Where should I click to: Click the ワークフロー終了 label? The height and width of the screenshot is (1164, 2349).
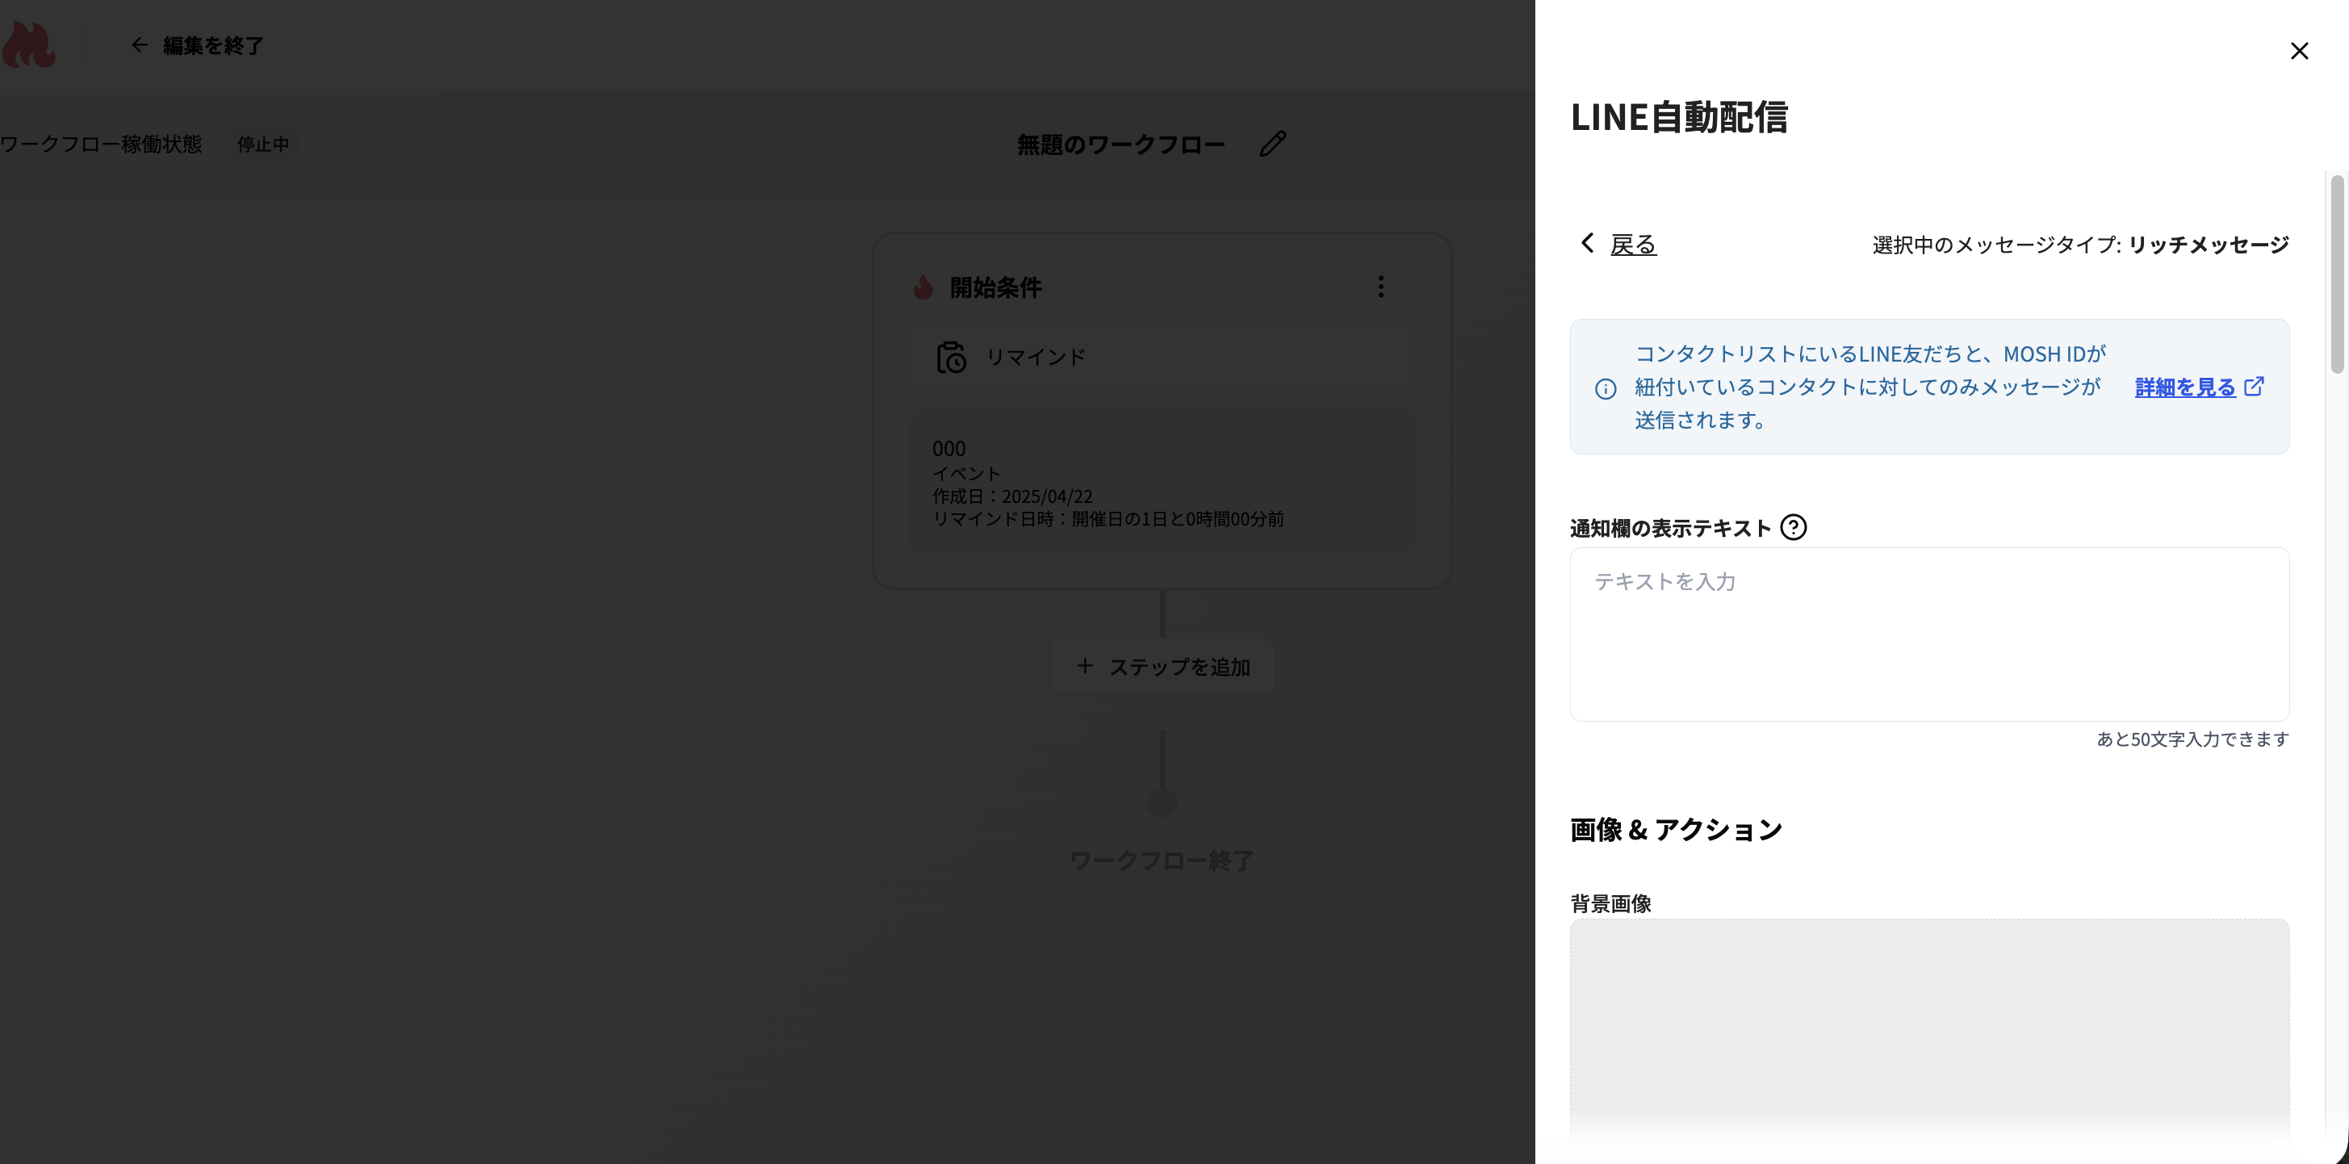coord(1162,860)
